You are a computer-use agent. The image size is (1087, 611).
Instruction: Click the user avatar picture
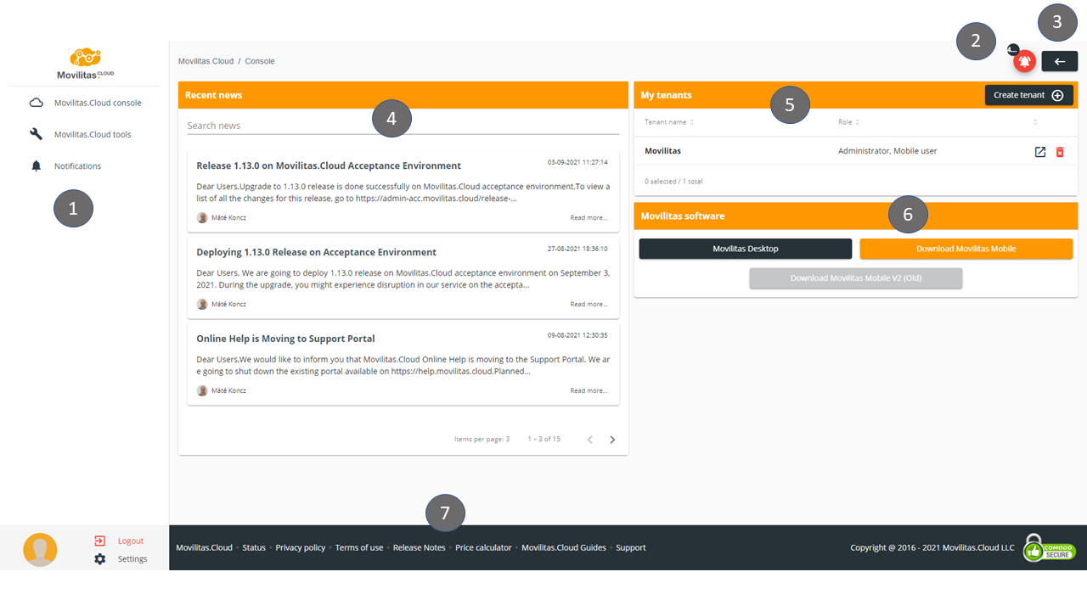[40, 550]
